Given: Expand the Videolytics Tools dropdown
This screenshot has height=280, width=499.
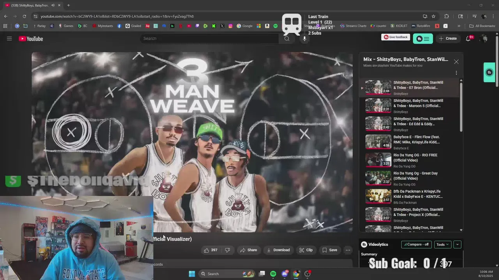Looking at the screenshot, I should 442,245.
